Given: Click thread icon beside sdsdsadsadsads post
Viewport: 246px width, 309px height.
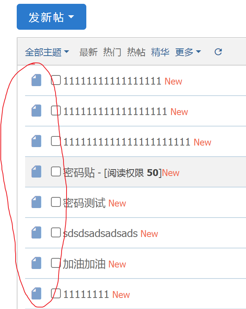Looking at the screenshot, I should pyautogui.click(x=37, y=232).
